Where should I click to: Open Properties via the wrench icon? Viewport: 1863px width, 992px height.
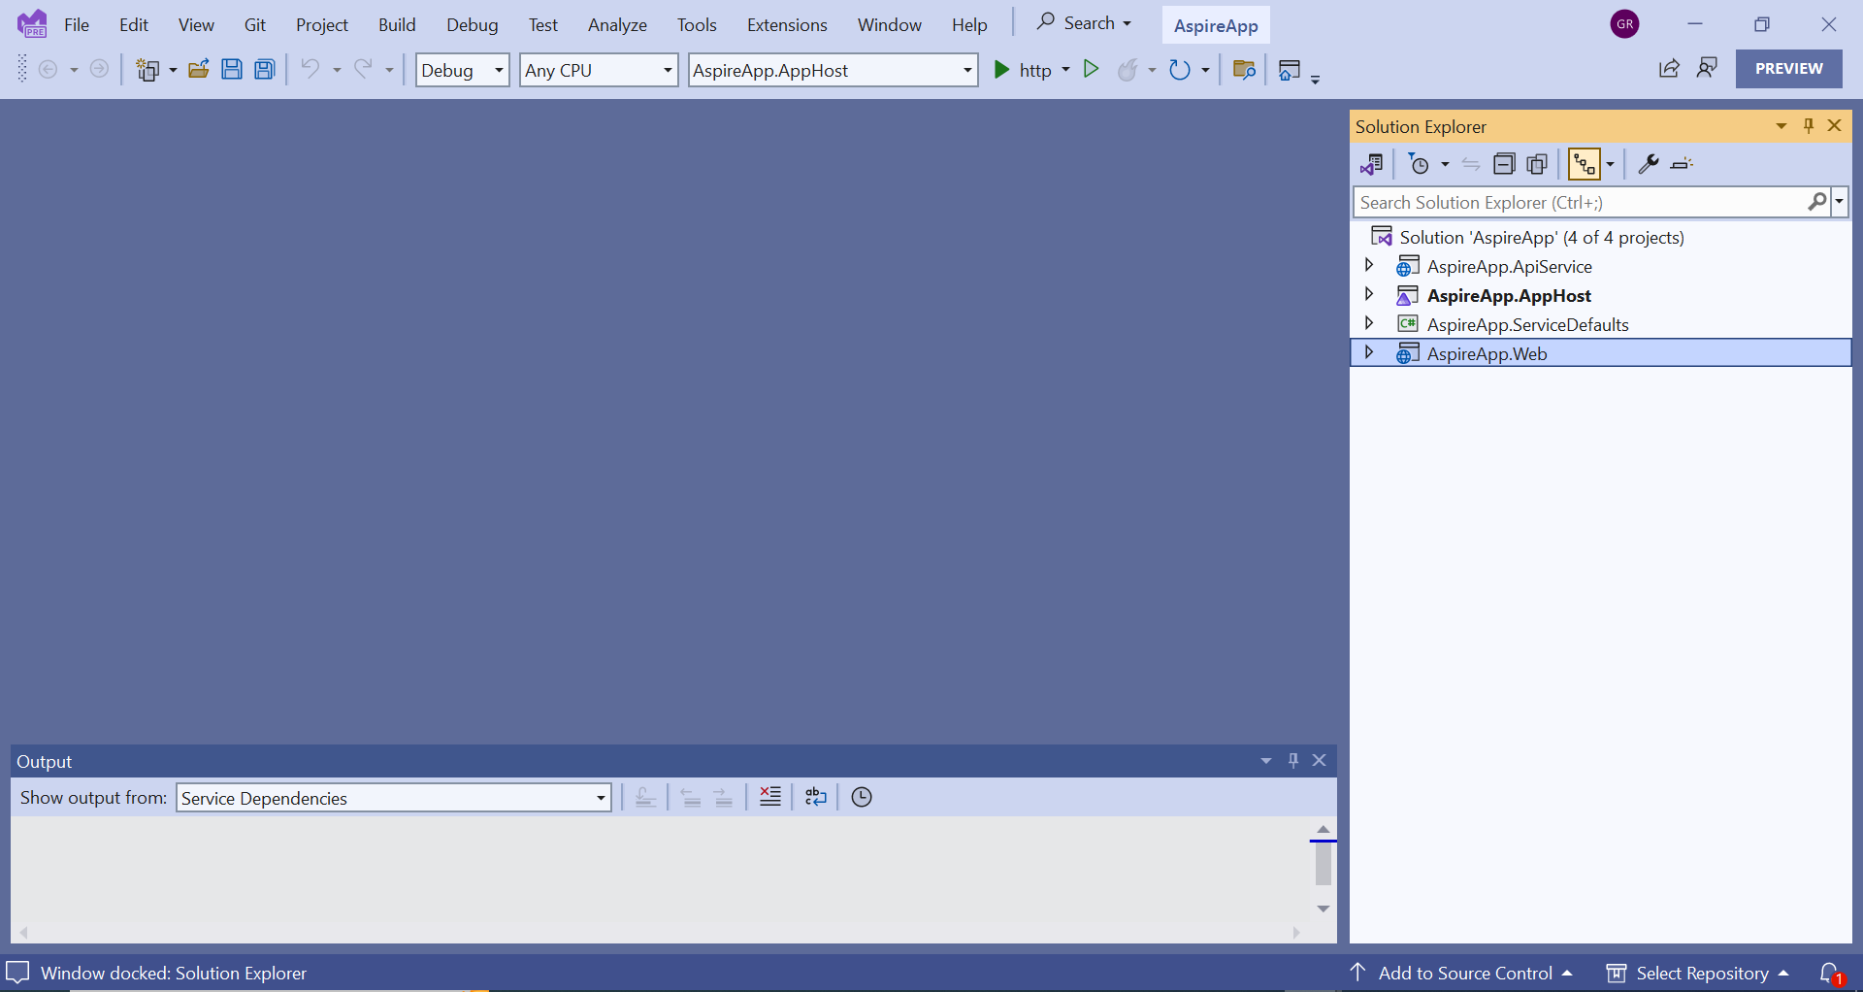click(x=1648, y=164)
